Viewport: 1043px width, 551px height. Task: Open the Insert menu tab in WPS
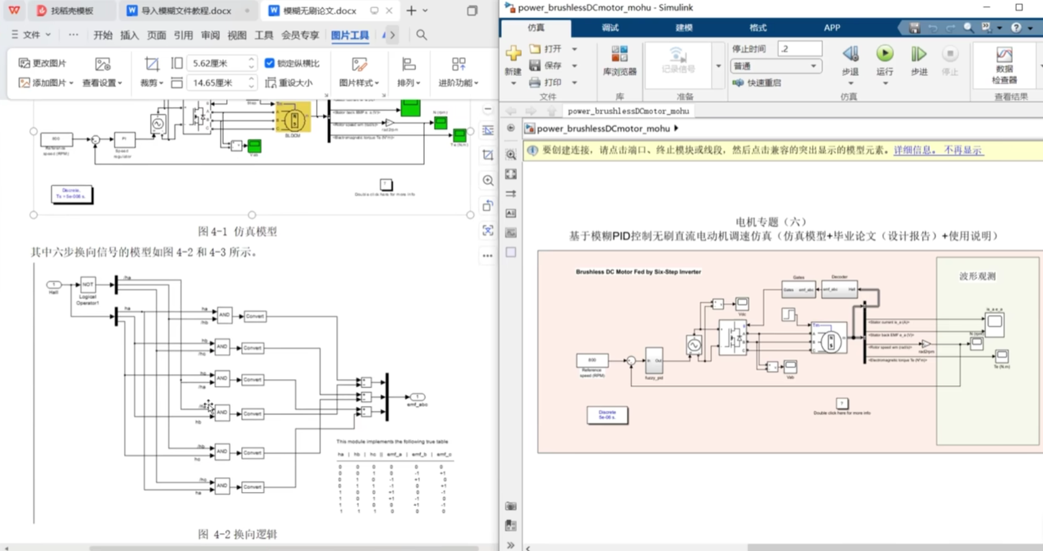point(129,35)
